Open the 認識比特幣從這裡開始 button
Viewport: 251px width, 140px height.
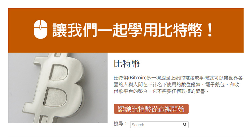tap(151, 109)
